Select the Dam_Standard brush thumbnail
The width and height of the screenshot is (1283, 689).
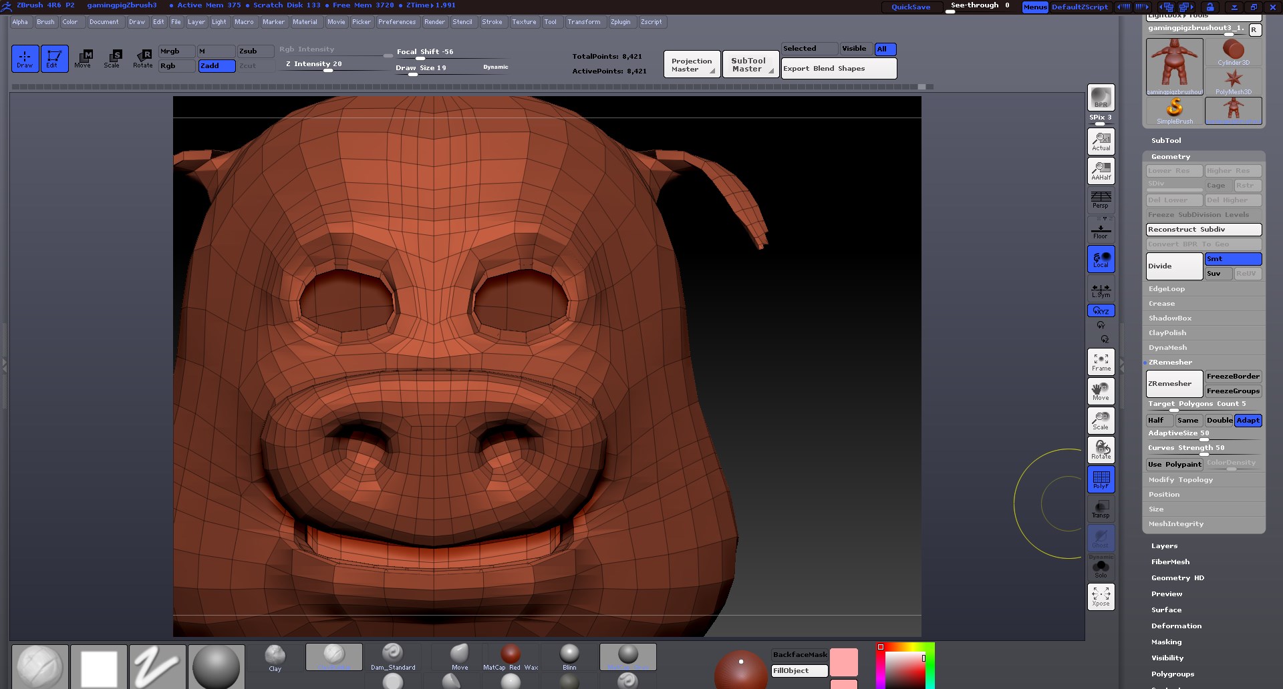click(x=393, y=656)
